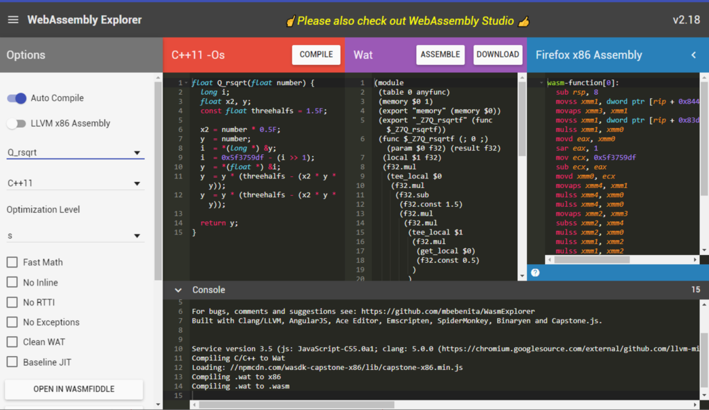Download the compiled Wat output

point(497,53)
